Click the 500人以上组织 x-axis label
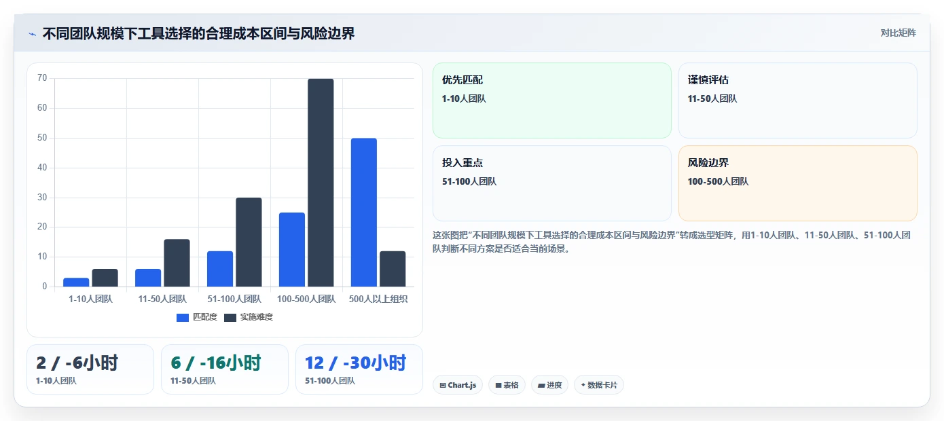This screenshot has width=944, height=421. click(x=378, y=299)
